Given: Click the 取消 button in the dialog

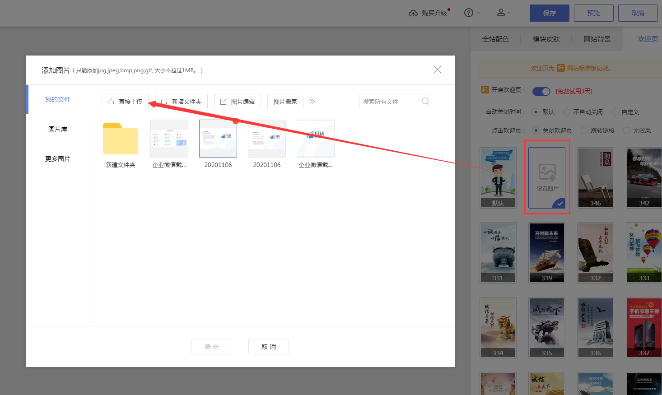Looking at the screenshot, I should [269, 347].
